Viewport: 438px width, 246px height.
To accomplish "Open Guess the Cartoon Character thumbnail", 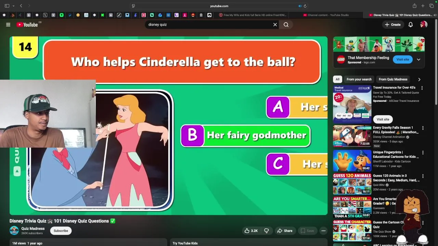I will (352, 231).
